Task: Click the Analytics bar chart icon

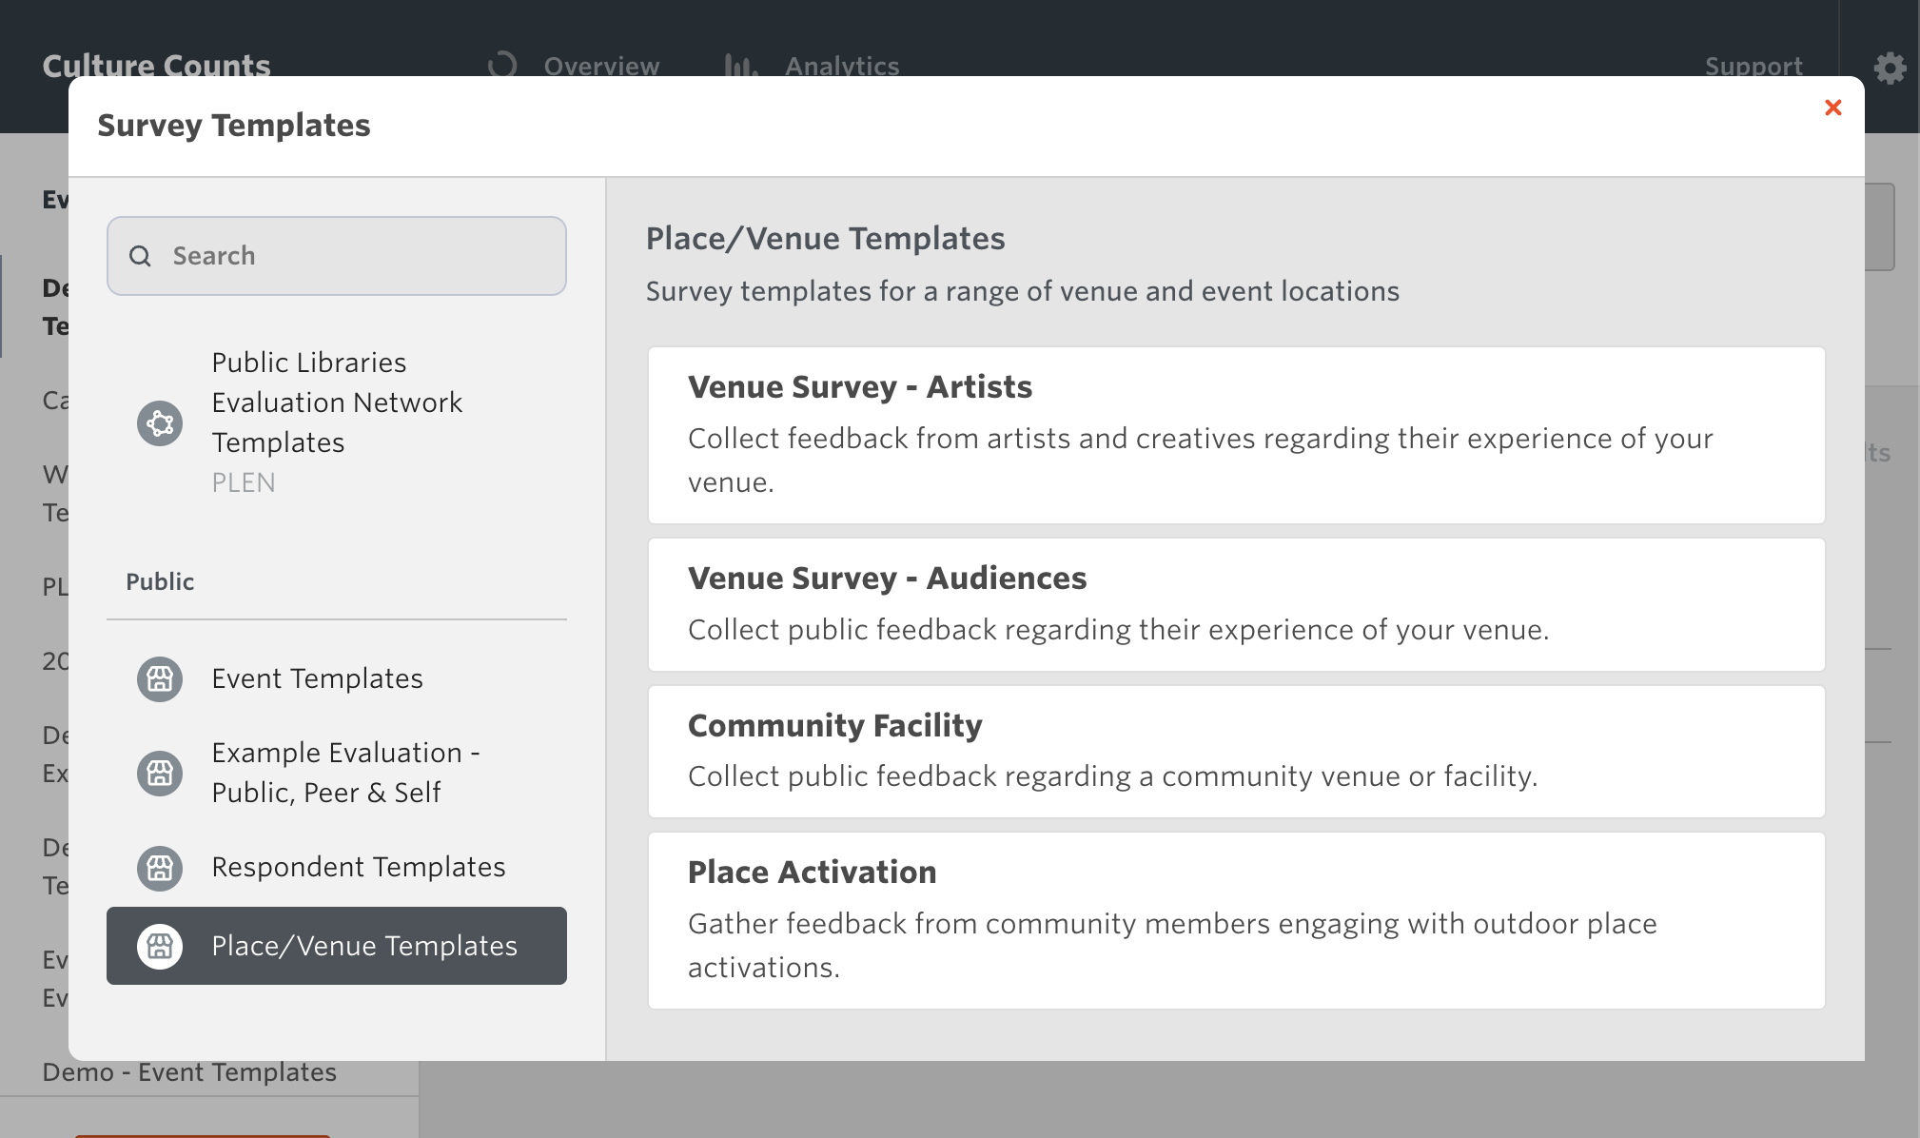Action: 740,66
